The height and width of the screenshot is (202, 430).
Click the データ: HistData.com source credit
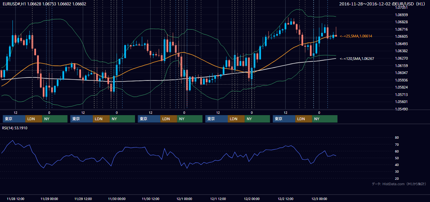point(399,184)
